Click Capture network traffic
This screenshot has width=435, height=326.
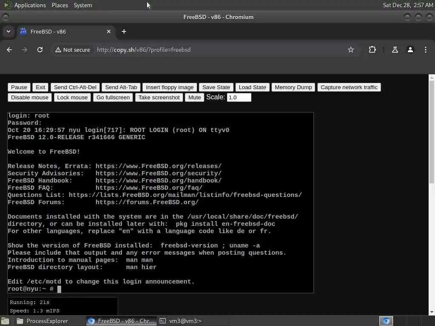click(x=349, y=87)
